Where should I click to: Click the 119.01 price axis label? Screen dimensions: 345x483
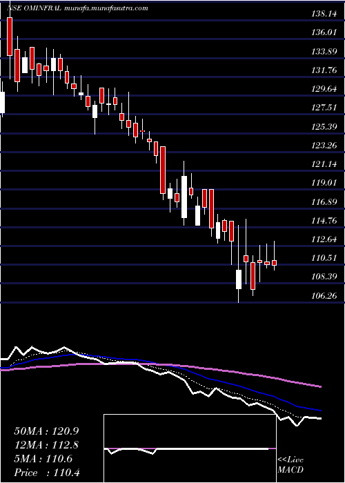point(324,184)
